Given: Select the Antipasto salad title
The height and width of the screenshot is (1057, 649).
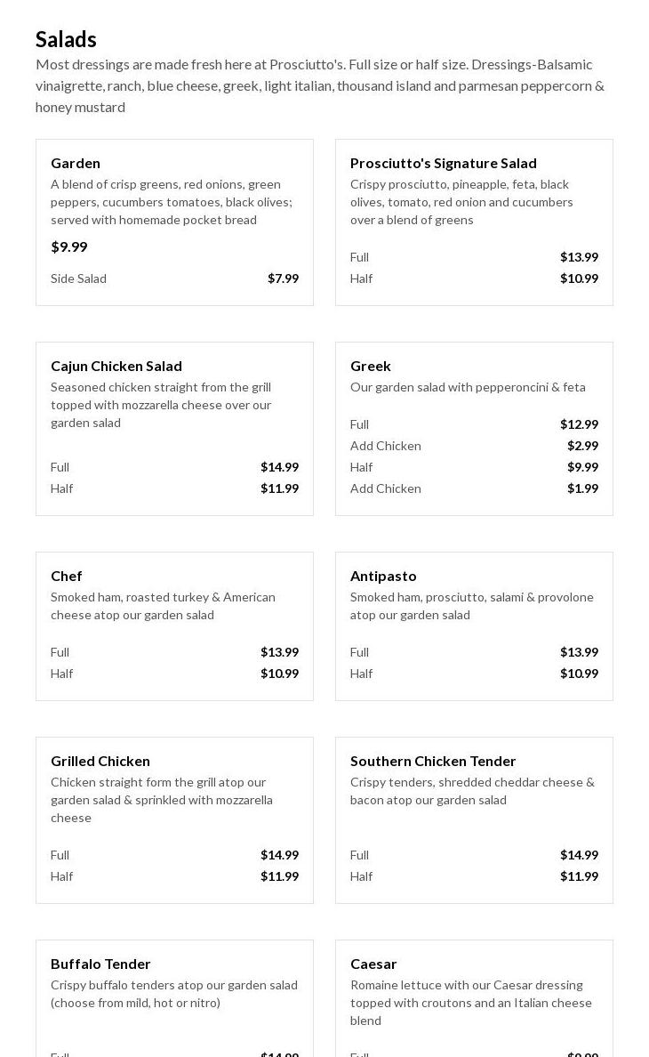Looking at the screenshot, I should click(x=383, y=576).
